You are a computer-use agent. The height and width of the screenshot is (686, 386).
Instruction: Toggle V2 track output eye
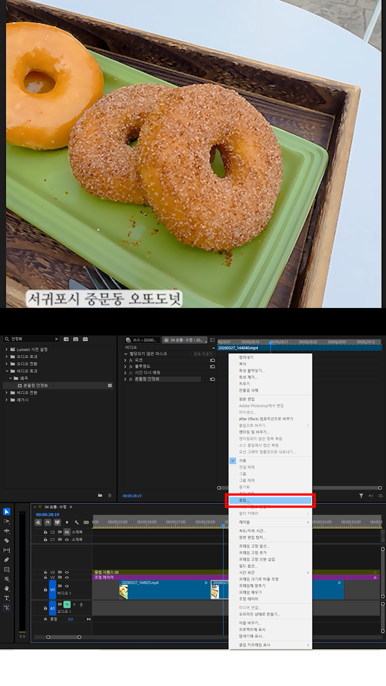click(x=67, y=577)
